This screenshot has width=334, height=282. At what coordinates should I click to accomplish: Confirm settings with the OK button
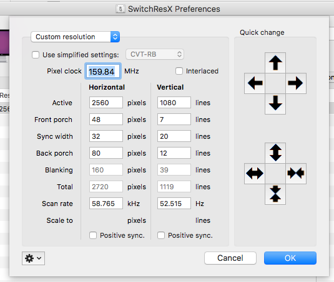290,258
